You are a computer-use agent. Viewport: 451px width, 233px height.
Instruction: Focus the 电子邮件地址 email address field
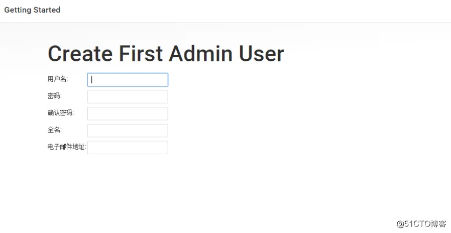tap(128, 148)
